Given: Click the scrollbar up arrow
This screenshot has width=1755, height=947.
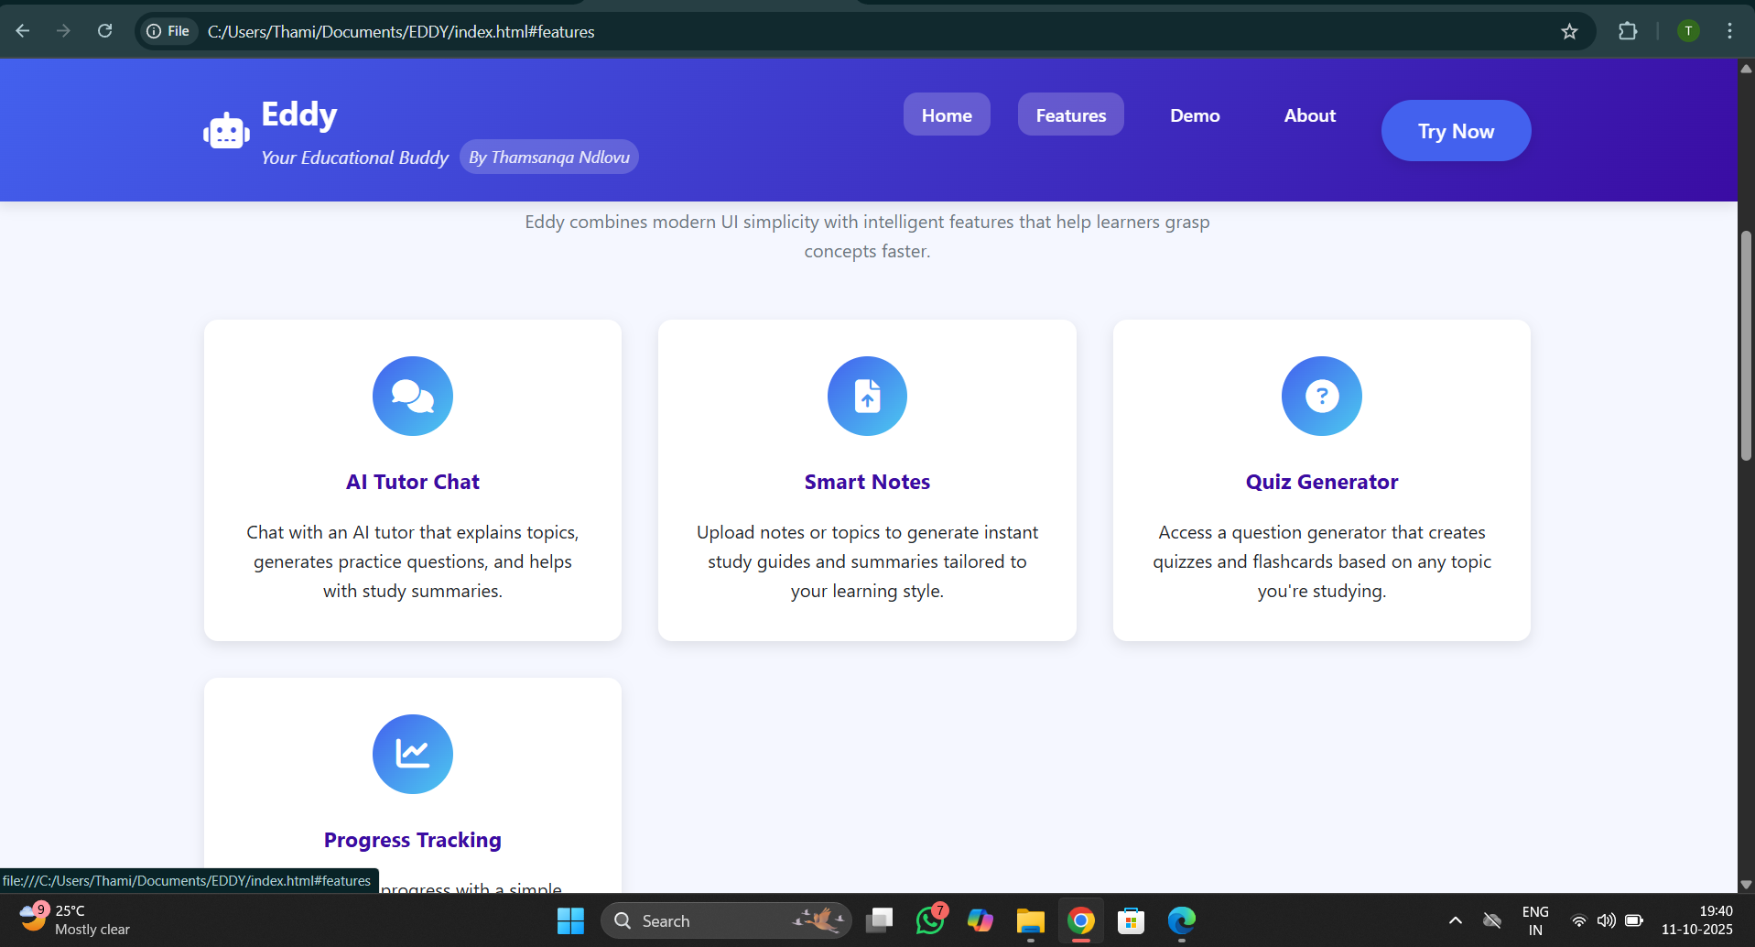Looking at the screenshot, I should coord(1746,69).
